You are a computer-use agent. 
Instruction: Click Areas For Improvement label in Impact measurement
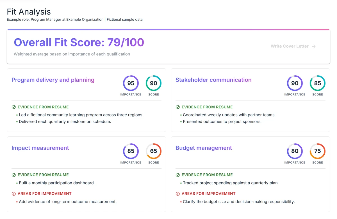point(45,194)
